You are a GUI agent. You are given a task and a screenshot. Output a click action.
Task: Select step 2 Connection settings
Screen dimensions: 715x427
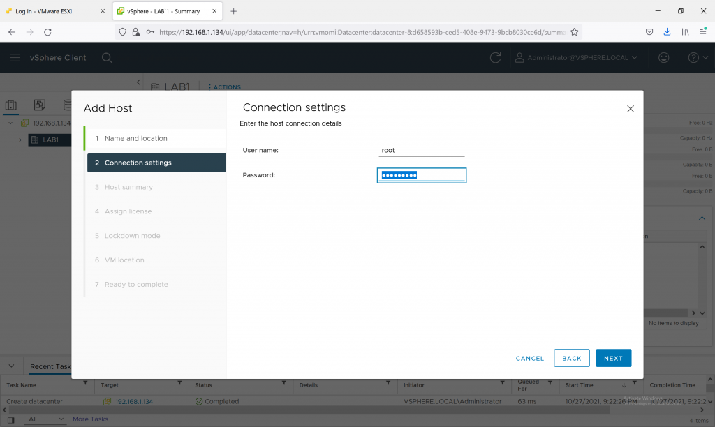(156, 163)
